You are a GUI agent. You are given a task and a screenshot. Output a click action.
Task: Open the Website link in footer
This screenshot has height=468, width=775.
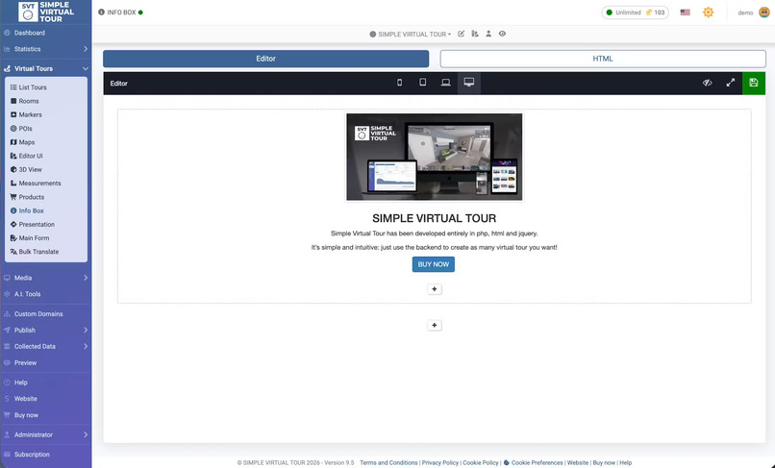coord(578,463)
